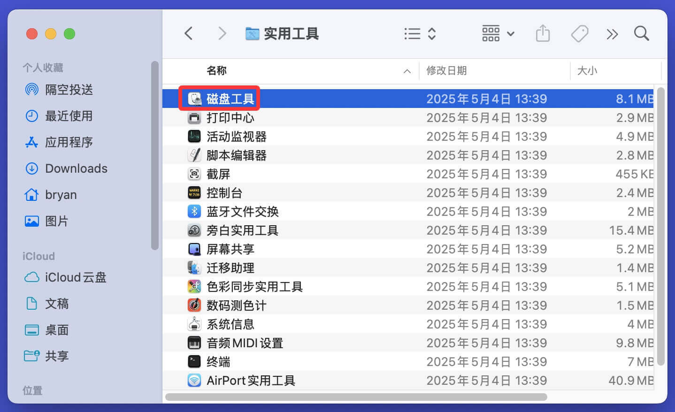Screen dimensions: 675x412
Task: Click the Tag icon in toolbar
Action: coord(580,33)
